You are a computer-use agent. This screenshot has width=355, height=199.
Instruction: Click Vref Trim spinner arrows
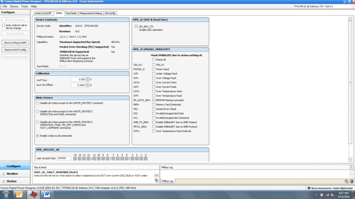[87, 79]
